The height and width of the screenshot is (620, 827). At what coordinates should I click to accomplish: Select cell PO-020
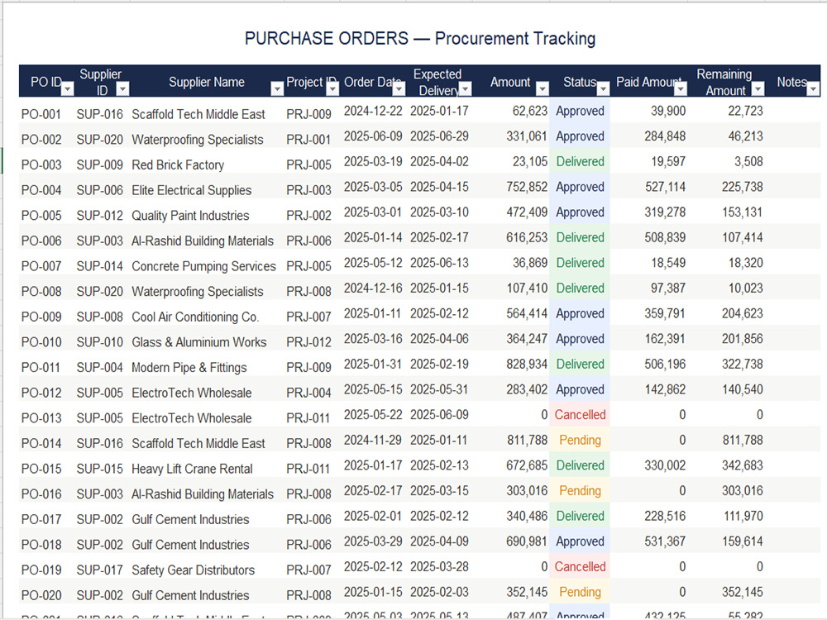tap(41, 595)
